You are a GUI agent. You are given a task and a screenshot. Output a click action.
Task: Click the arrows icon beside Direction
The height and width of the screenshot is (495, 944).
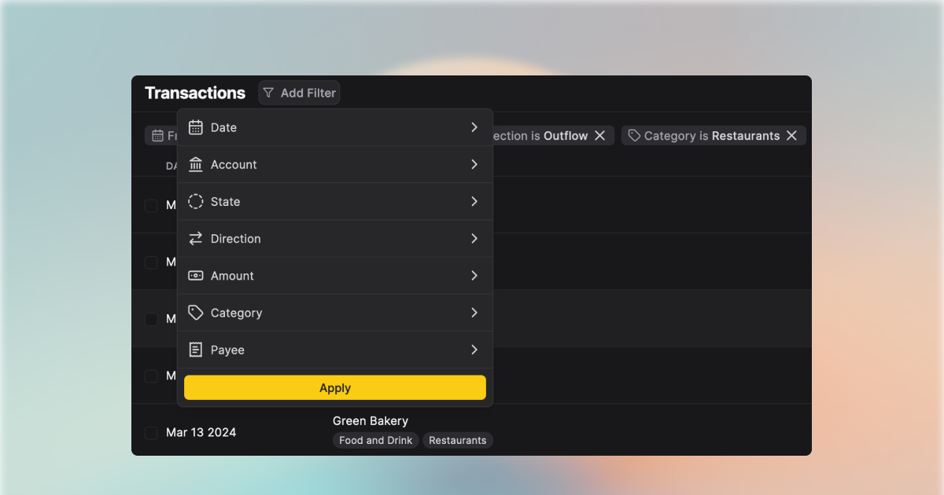(x=196, y=239)
